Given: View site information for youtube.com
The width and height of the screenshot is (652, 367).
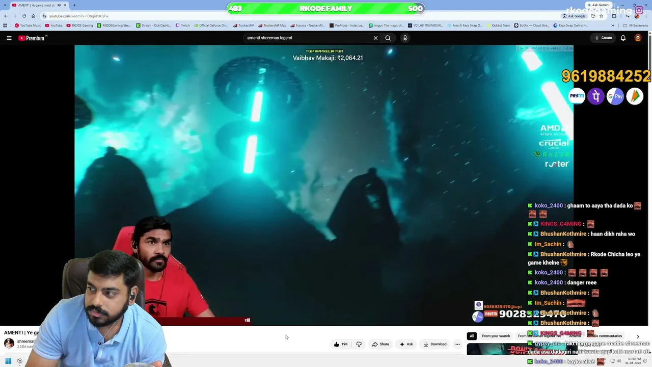Looking at the screenshot, I should coord(44,16).
